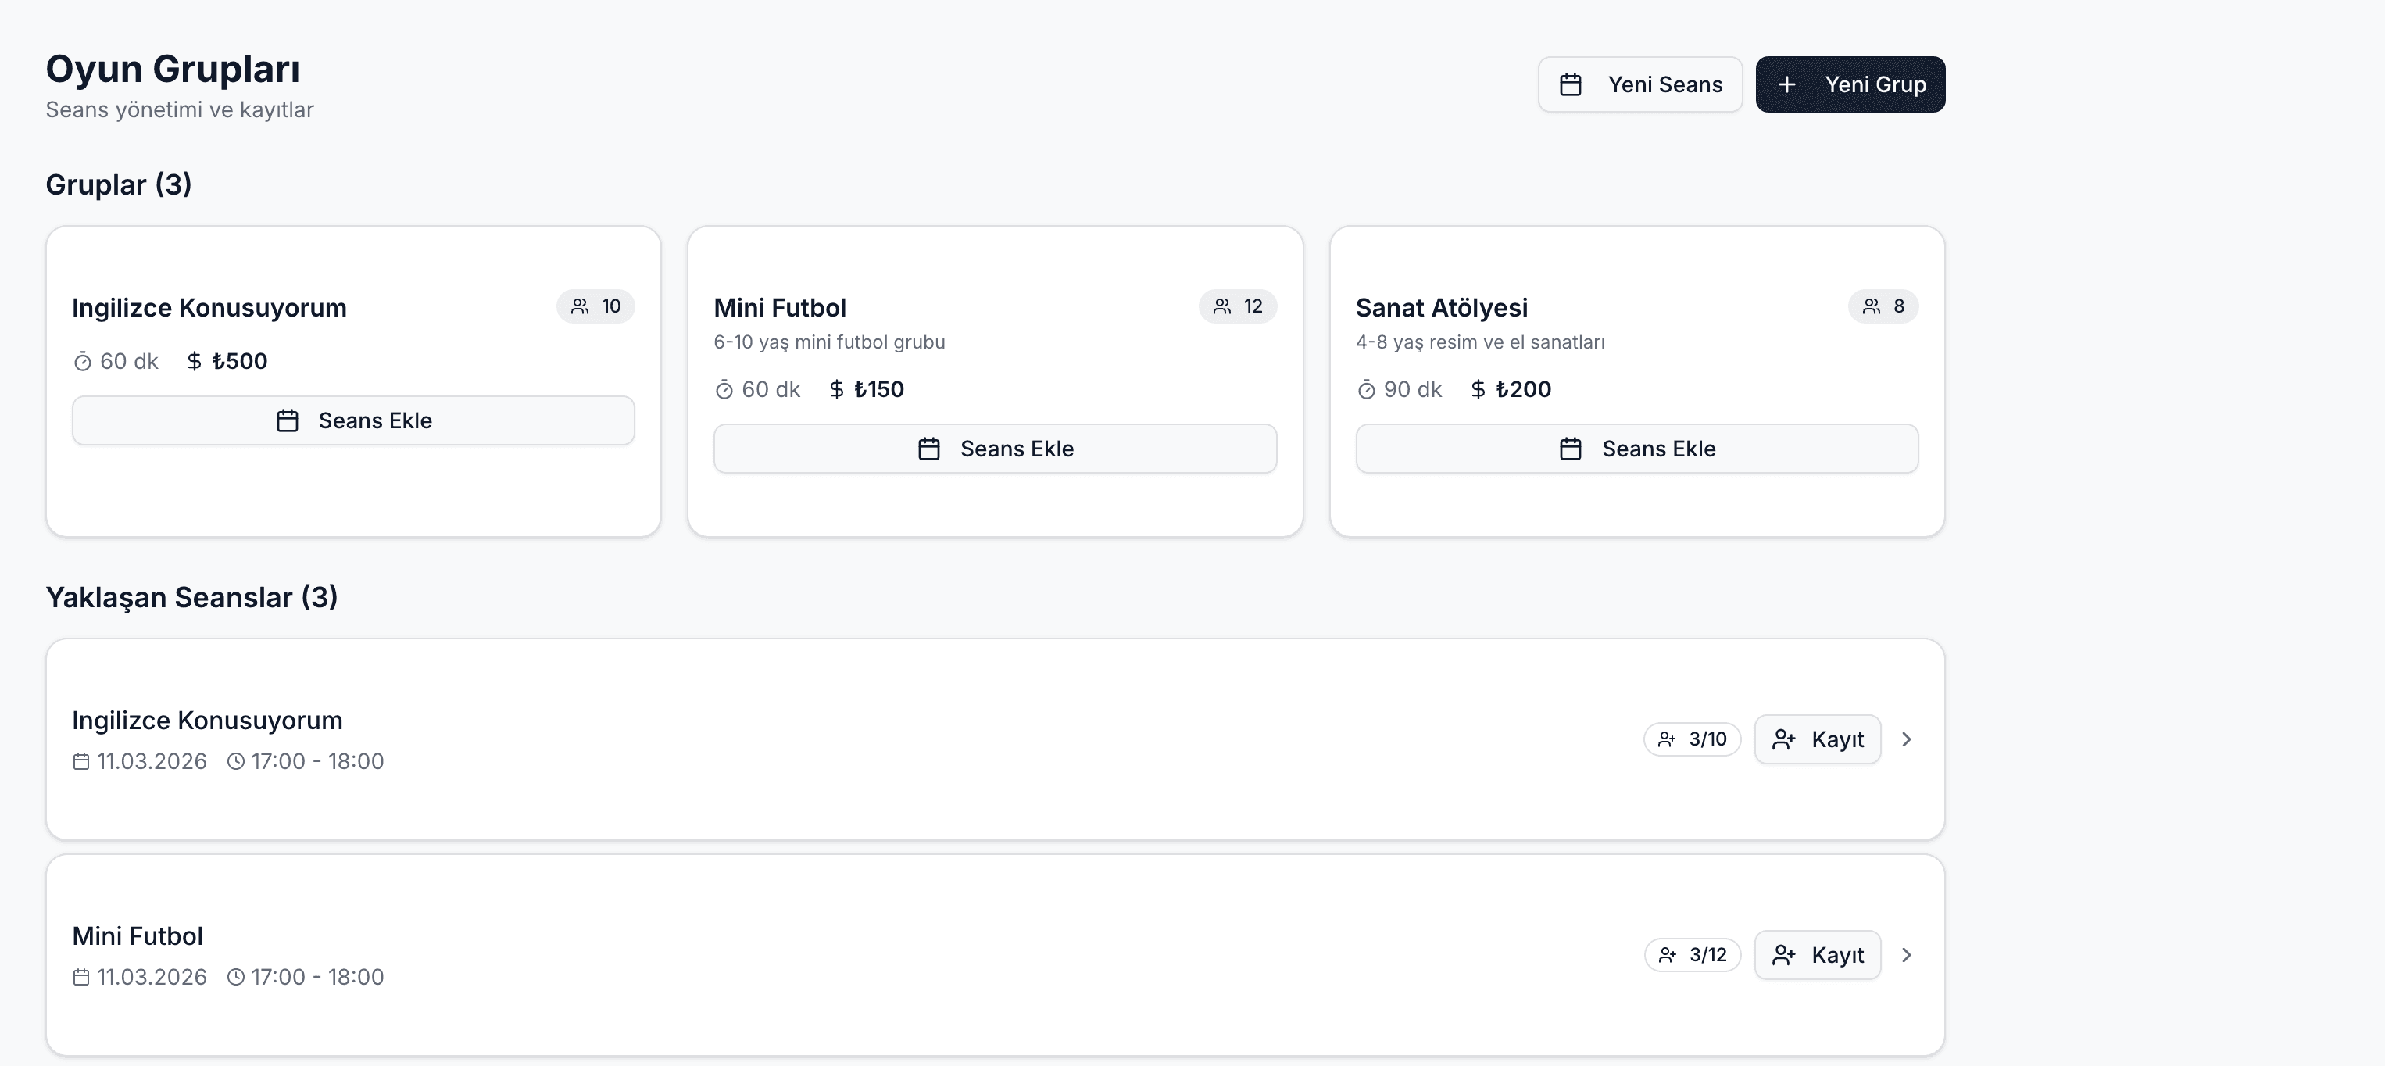Viewport: 2385px width, 1066px height.
Task: Click capacity badge 8 on Sanat Atölyesi card
Action: click(1883, 306)
